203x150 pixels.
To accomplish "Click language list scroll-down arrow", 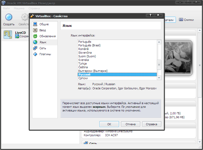I will pyautogui.click(x=159, y=78).
